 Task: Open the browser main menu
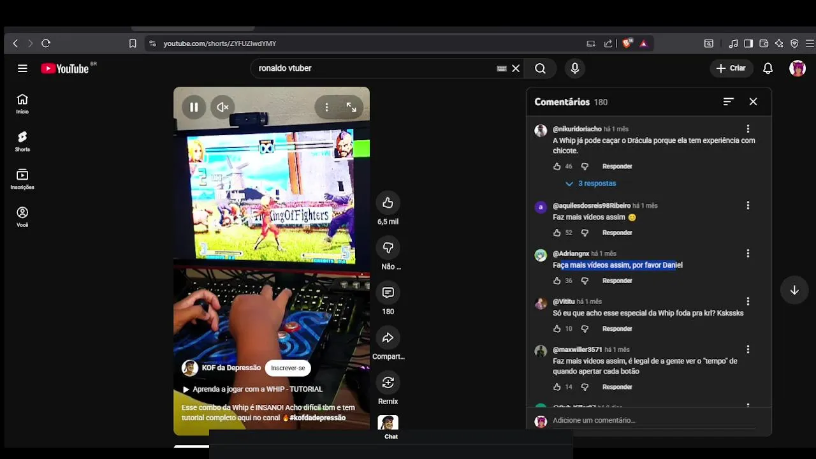[x=810, y=43]
